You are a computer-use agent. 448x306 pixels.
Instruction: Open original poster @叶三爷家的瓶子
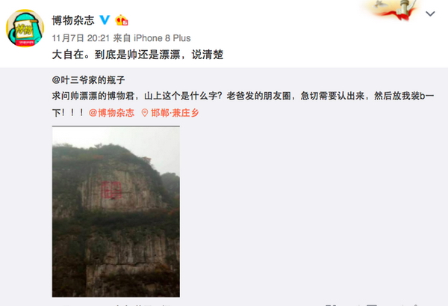[88, 80]
